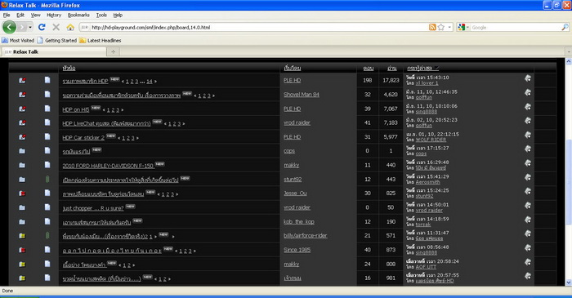
Task: Open makky profile in FORD HARLEY-DAVIDSON row
Action: [292, 165]
